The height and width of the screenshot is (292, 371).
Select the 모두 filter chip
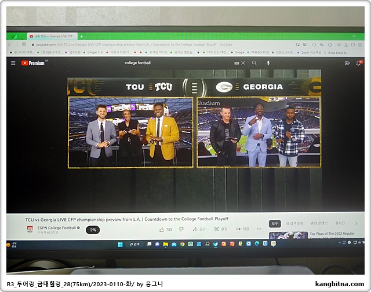[275, 224]
